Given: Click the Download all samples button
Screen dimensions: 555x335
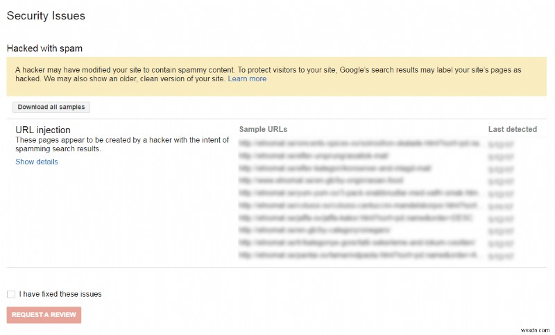Looking at the screenshot, I should click(x=52, y=107).
